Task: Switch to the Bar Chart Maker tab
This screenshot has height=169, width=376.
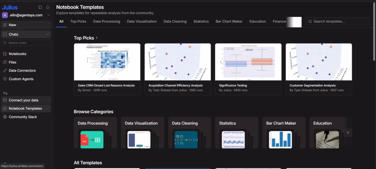Action: click(x=229, y=22)
